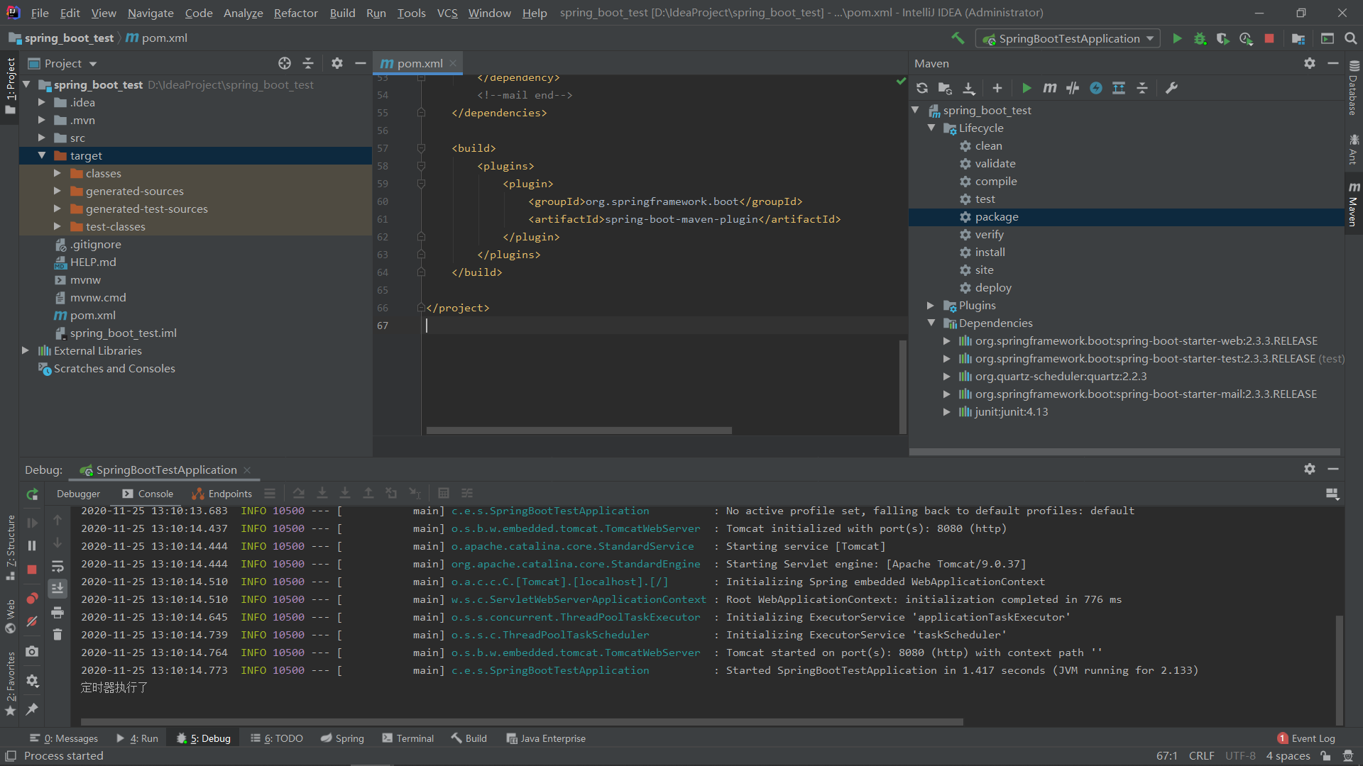
Task: Toggle Skip Tests mode in Maven
Action: [x=1096, y=88]
